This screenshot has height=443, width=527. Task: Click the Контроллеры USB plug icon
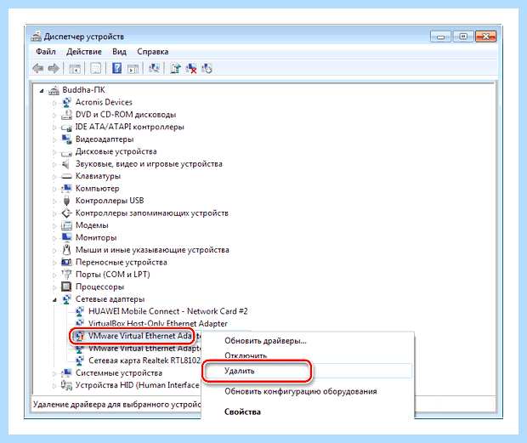[66, 201]
